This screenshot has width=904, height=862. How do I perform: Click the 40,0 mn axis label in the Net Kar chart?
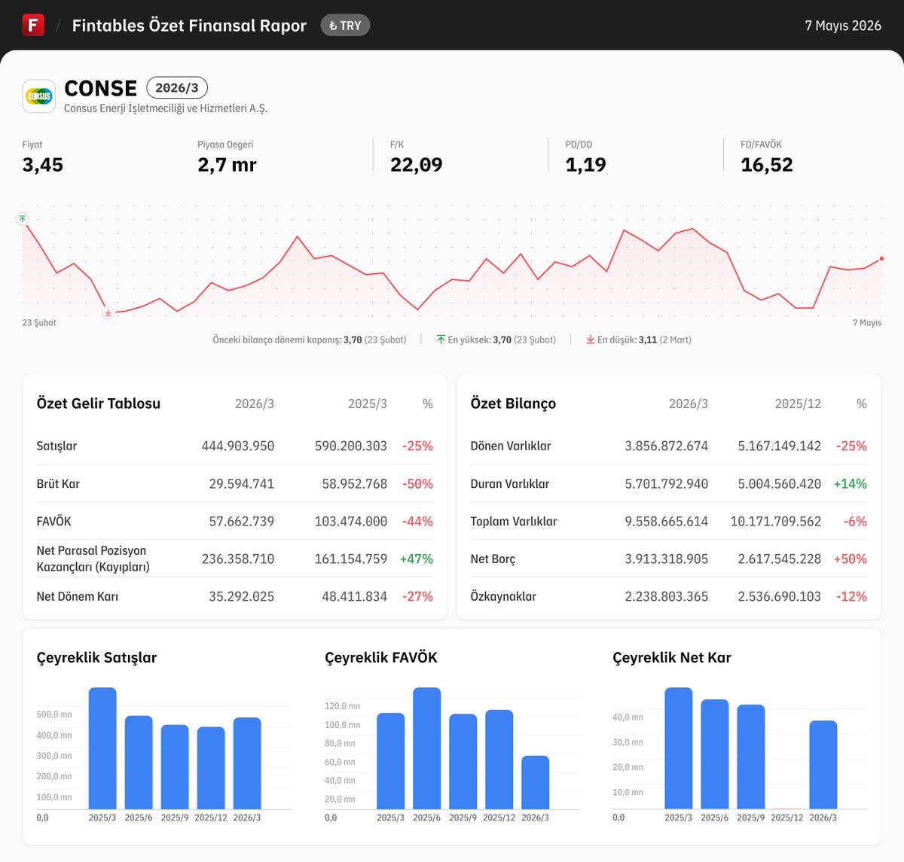point(628,717)
